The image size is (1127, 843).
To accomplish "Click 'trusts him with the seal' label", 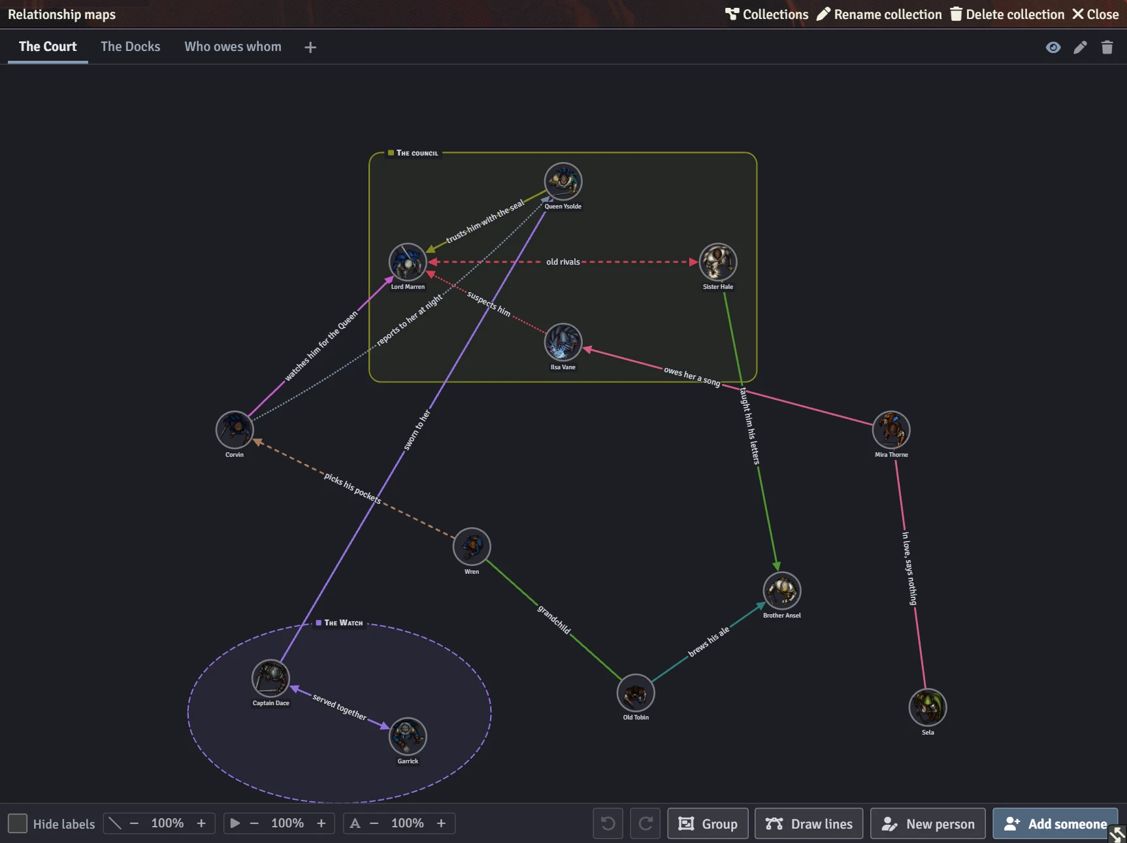I will 485,222.
